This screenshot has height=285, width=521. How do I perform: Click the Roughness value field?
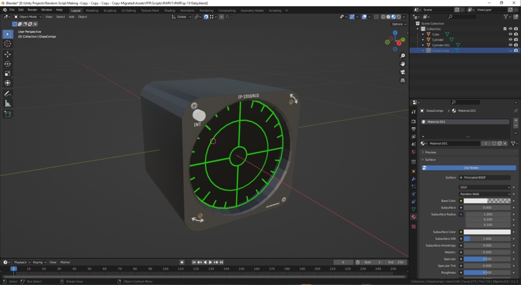pyautogui.click(x=486, y=272)
